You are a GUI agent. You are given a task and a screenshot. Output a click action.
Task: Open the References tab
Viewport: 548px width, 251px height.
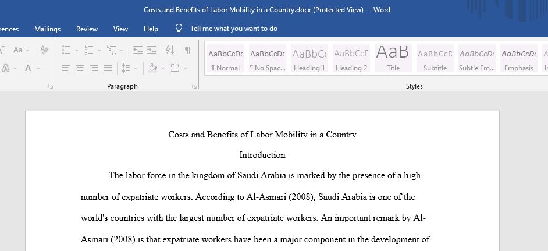(x=9, y=29)
